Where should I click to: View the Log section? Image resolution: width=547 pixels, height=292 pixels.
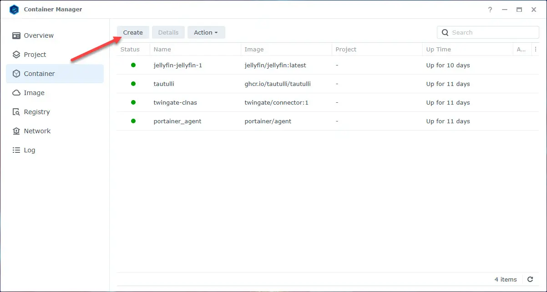click(55, 150)
